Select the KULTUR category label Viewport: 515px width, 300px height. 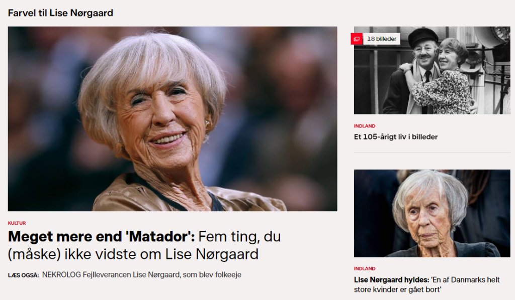[x=17, y=223]
